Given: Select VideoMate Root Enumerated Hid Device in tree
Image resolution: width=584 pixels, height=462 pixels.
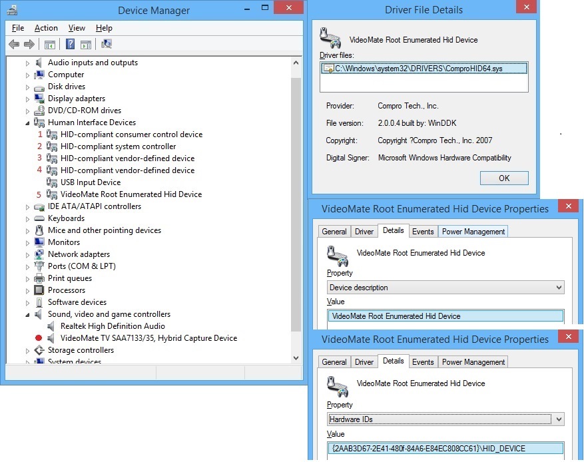Looking at the screenshot, I should pyautogui.click(x=131, y=194).
